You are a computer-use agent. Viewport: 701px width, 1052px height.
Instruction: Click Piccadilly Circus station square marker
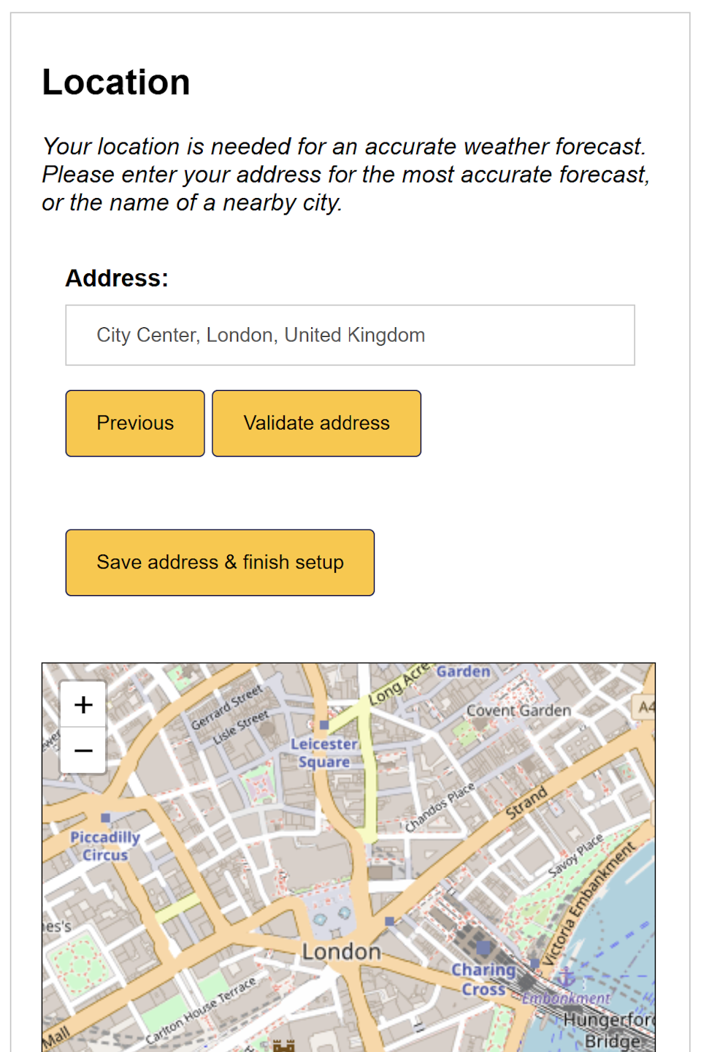[106, 818]
